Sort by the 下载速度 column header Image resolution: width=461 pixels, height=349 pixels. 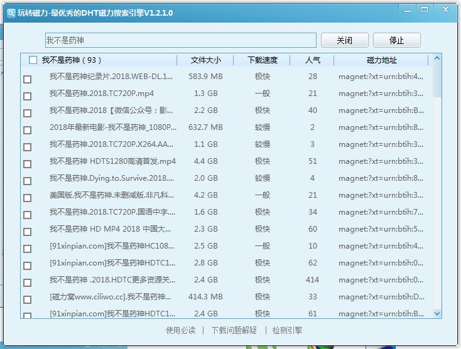click(263, 60)
